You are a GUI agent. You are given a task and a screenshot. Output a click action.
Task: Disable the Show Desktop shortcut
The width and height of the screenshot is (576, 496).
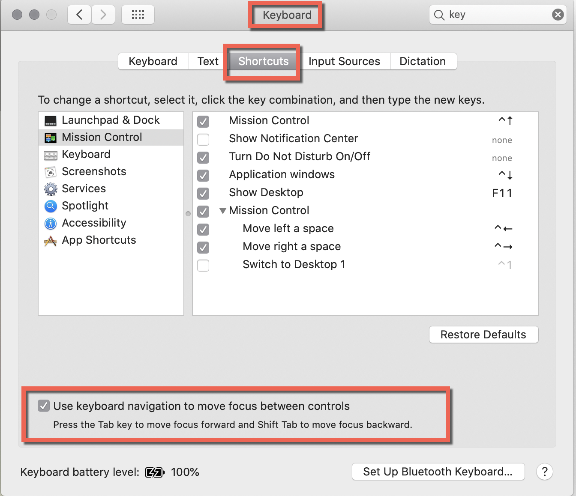pyautogui.click(x=203, y=194)
